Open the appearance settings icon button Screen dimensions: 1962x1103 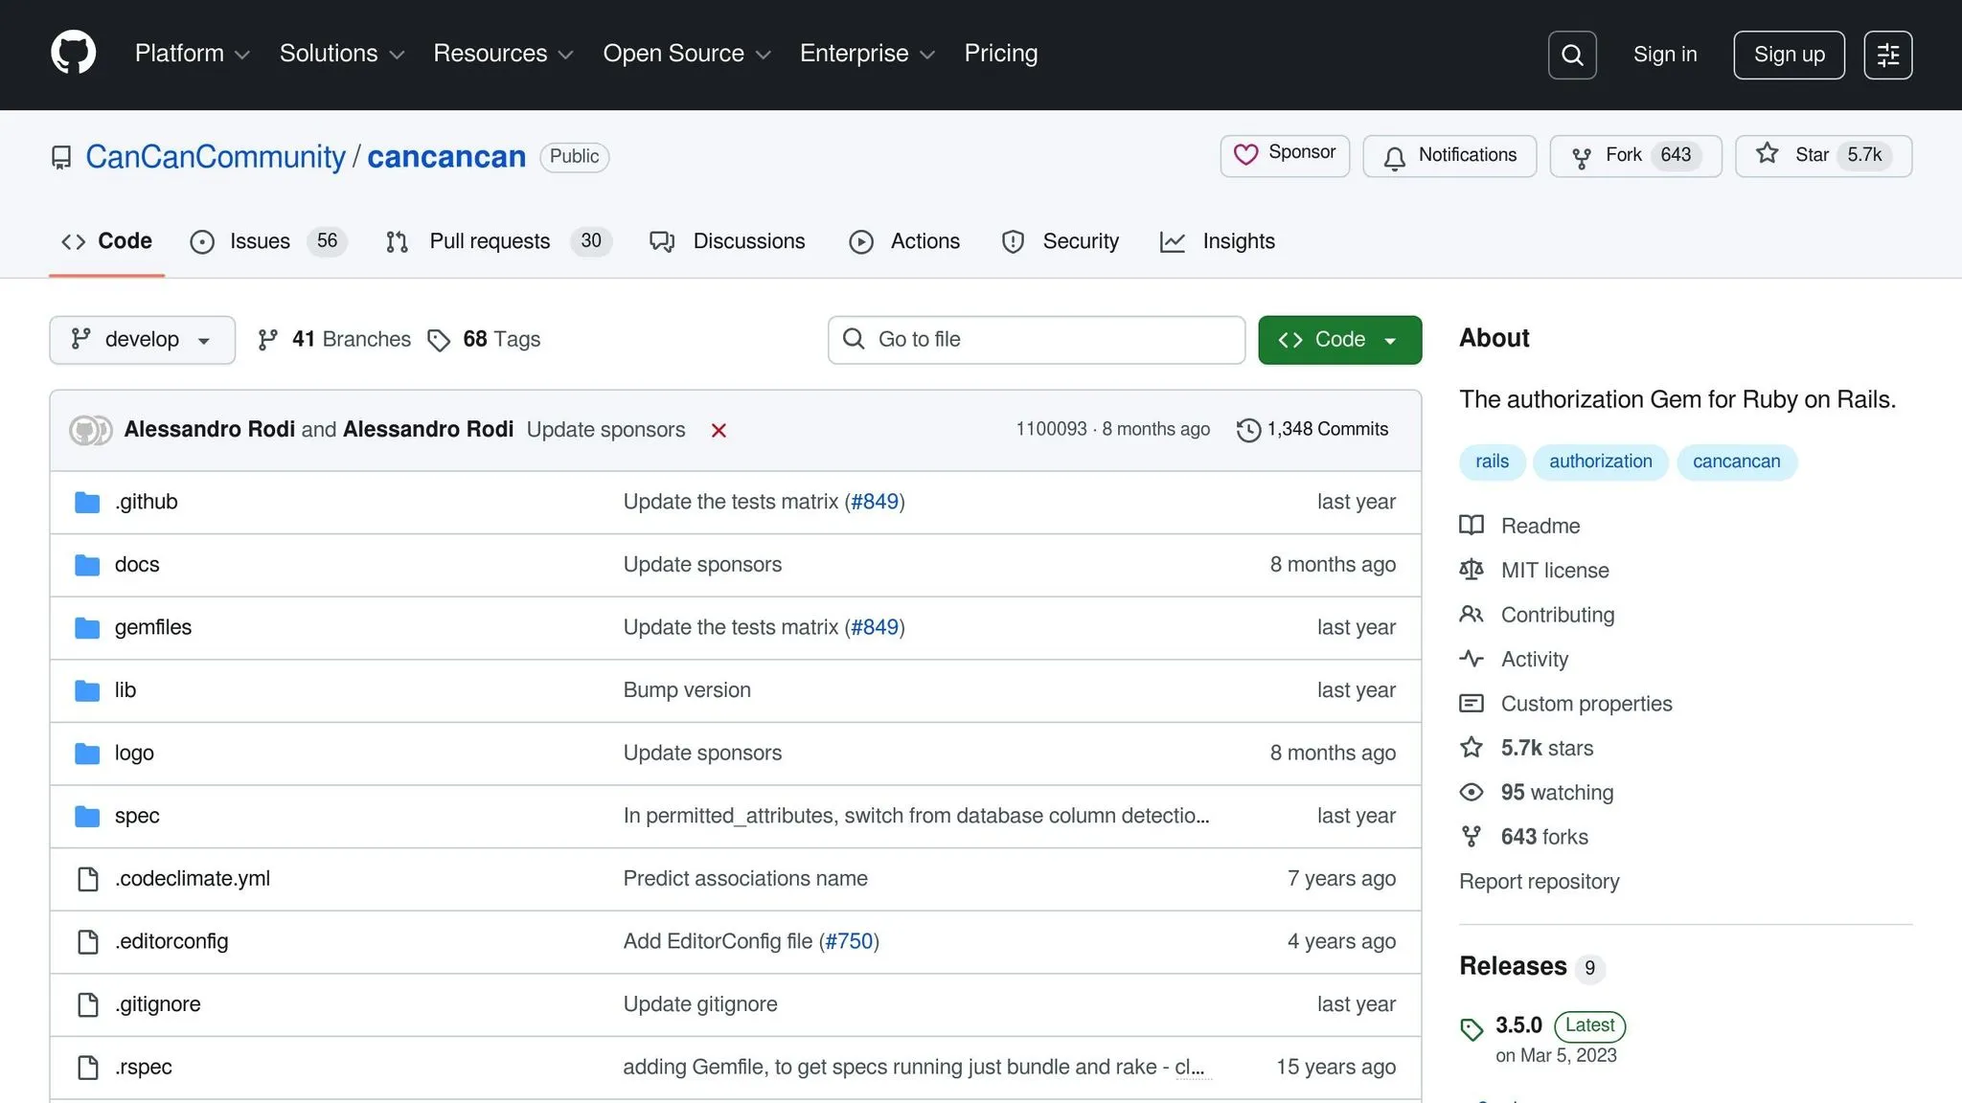[x=1888, y=55]
